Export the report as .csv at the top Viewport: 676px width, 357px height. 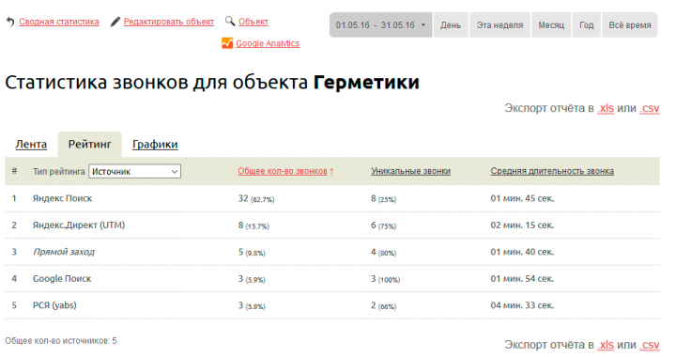pos(650,108)
